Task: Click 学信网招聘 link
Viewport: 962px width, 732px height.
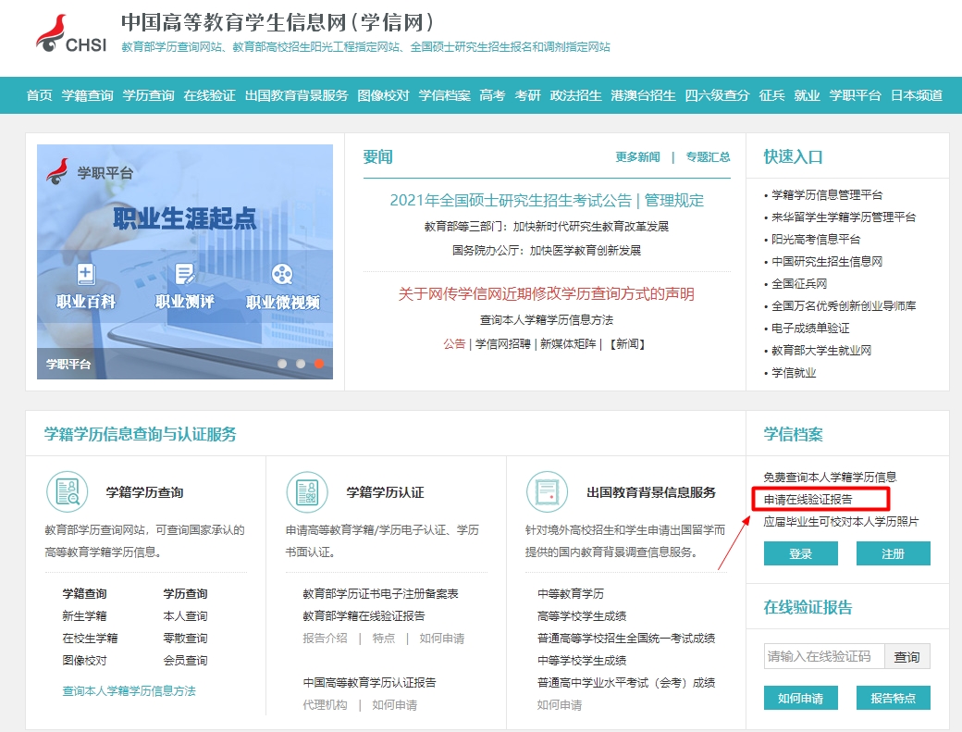Action: click(x=503, y=344)
